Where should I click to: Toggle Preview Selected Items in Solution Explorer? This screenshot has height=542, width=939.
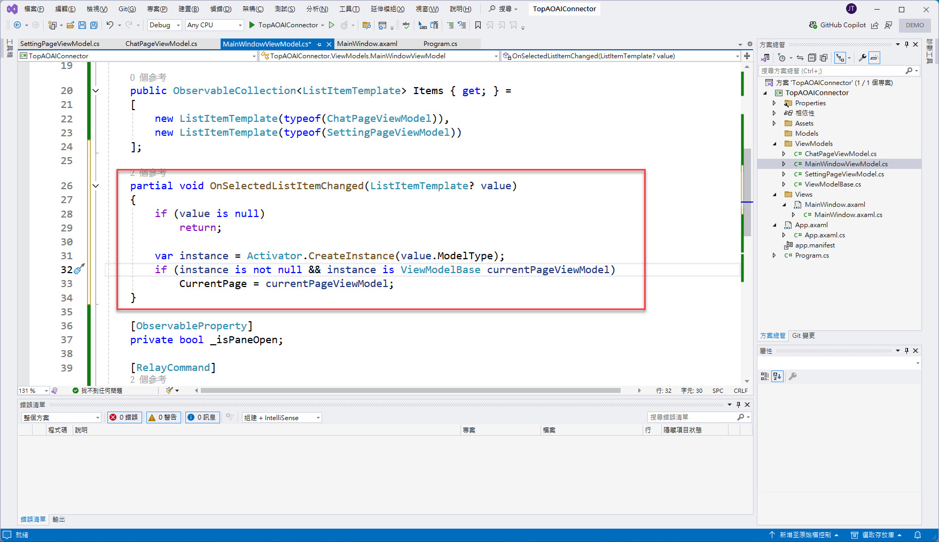click(x=874, y=58)
